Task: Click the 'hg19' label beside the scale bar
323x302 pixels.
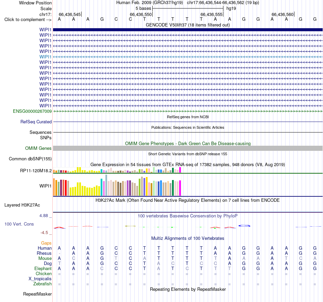Action: (x=231, y=8)
